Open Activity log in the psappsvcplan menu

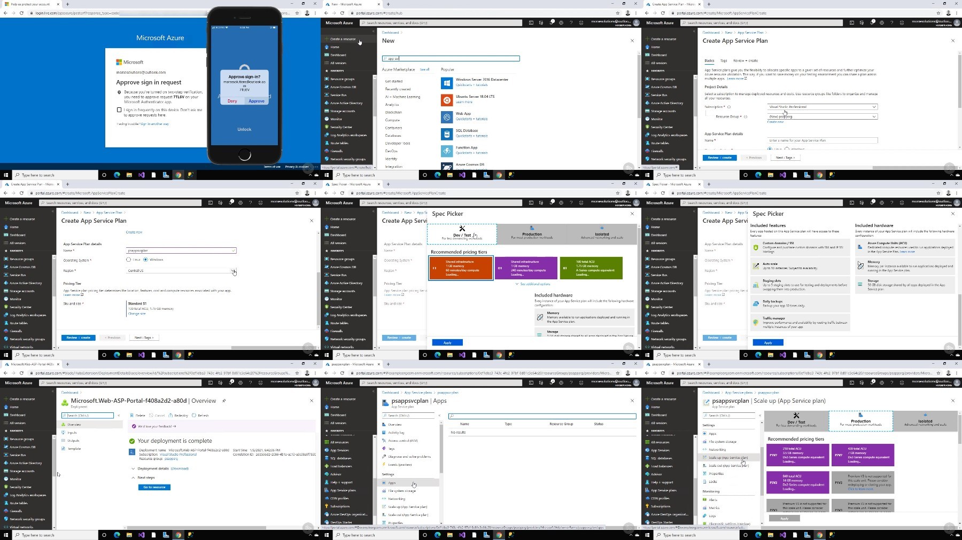pyautogui.click(x=396, y=433)
